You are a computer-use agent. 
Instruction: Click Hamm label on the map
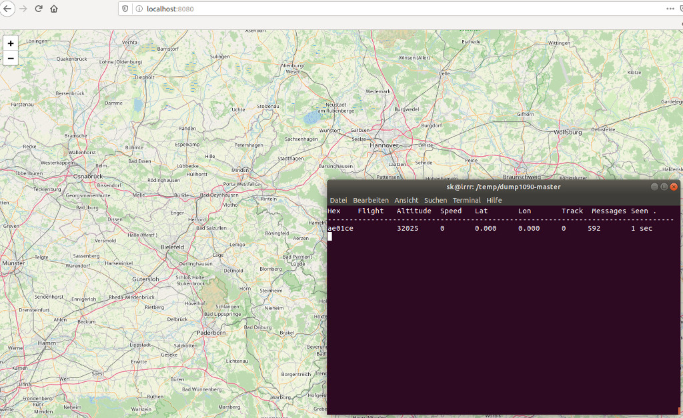(47, 343)
